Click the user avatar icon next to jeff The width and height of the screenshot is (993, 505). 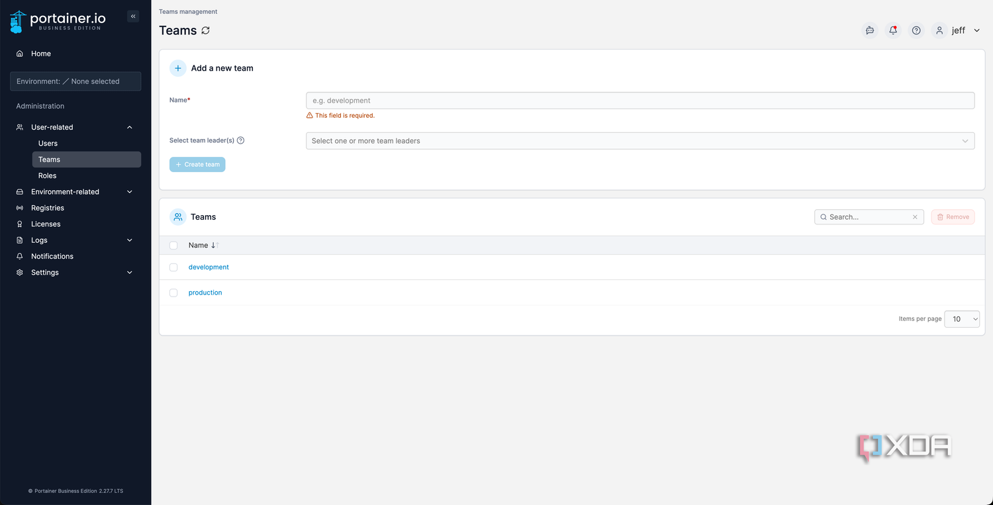click(x=939, y=30)
